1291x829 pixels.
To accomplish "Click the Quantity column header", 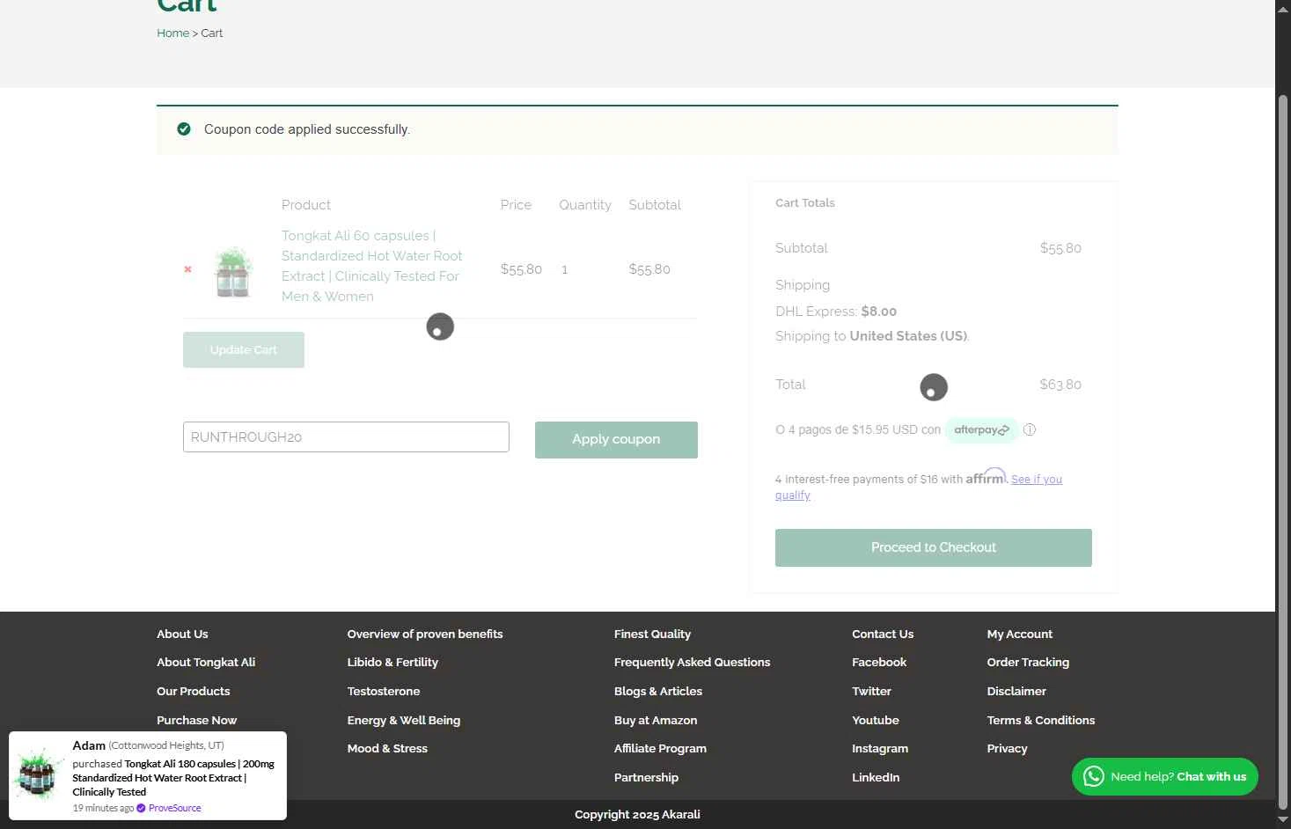I will (585, 205).
